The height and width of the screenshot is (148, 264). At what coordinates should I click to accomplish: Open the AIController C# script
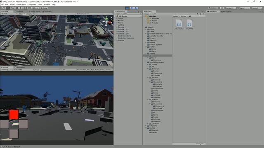point(179,24)
